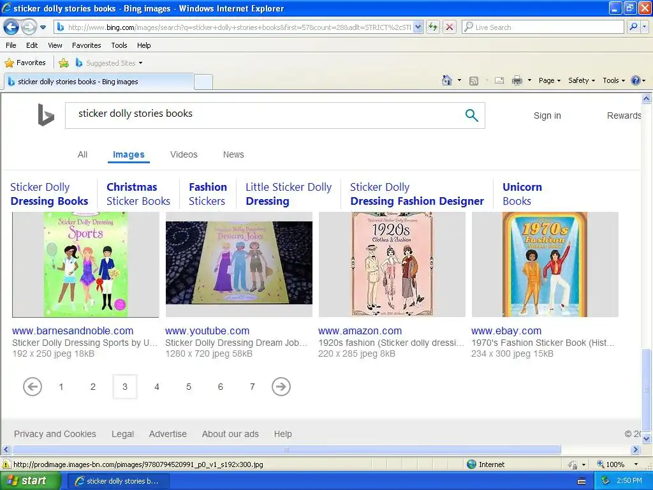Click the Privacy and Cookies footer link
The image size is (653, 490).
pos(55,434)
